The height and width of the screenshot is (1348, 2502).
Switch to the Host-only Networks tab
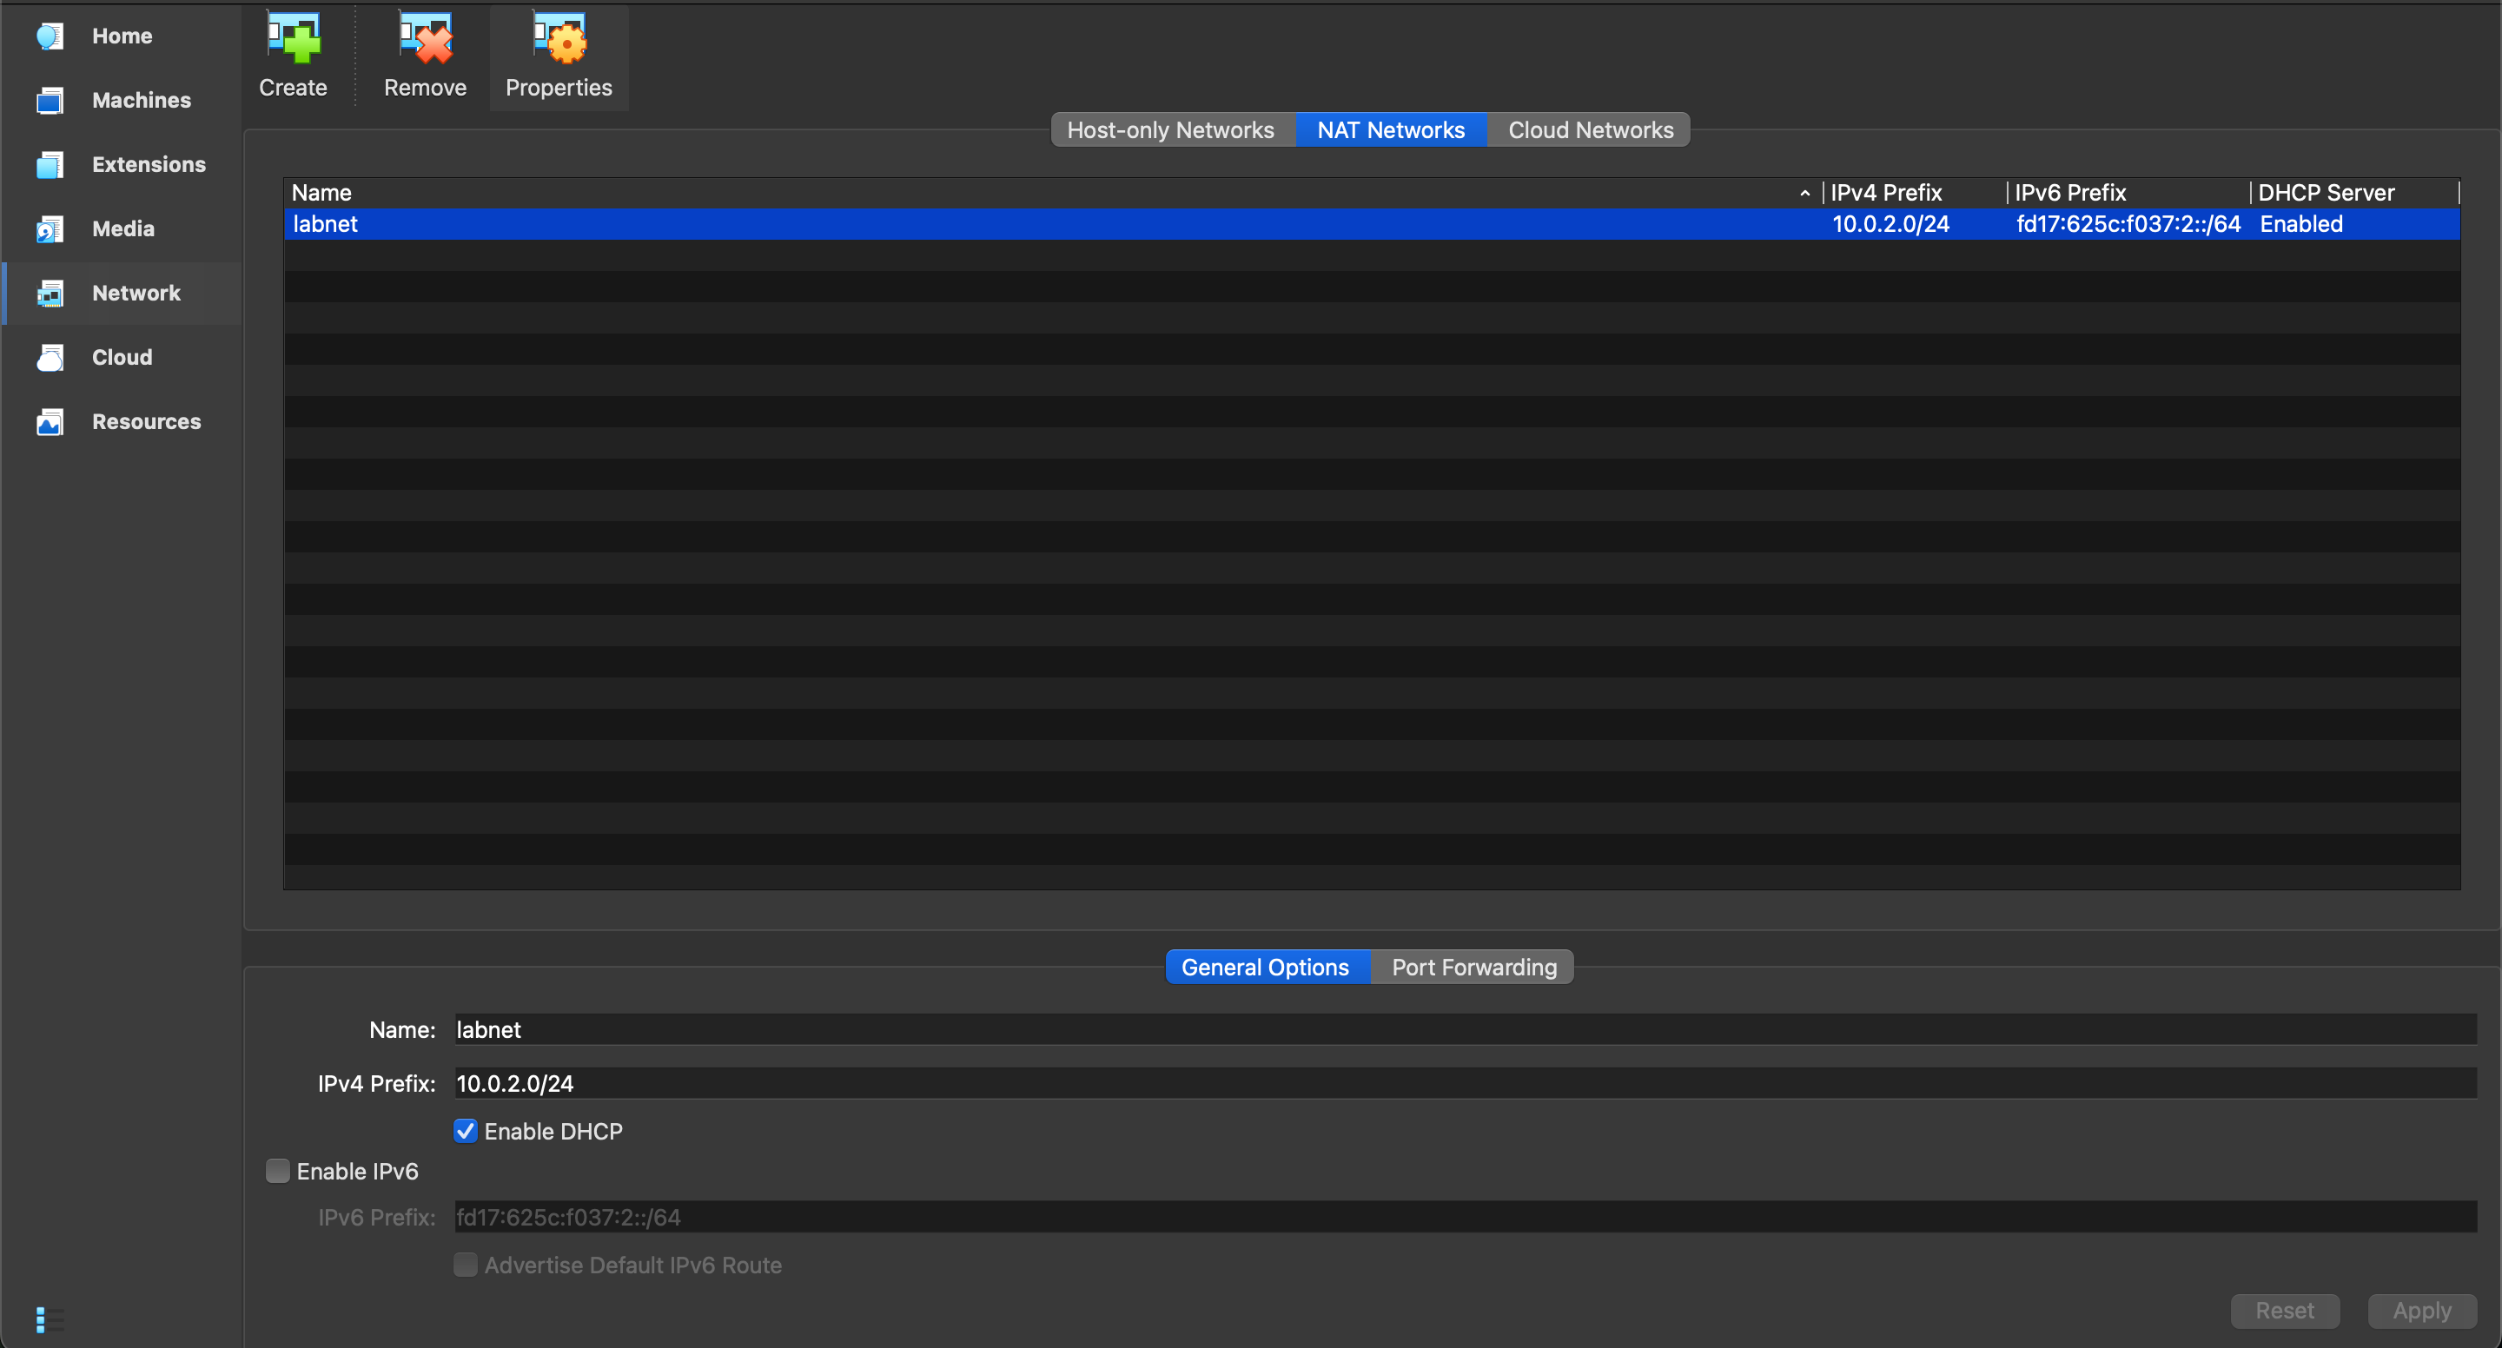[x=1171, y=129]
